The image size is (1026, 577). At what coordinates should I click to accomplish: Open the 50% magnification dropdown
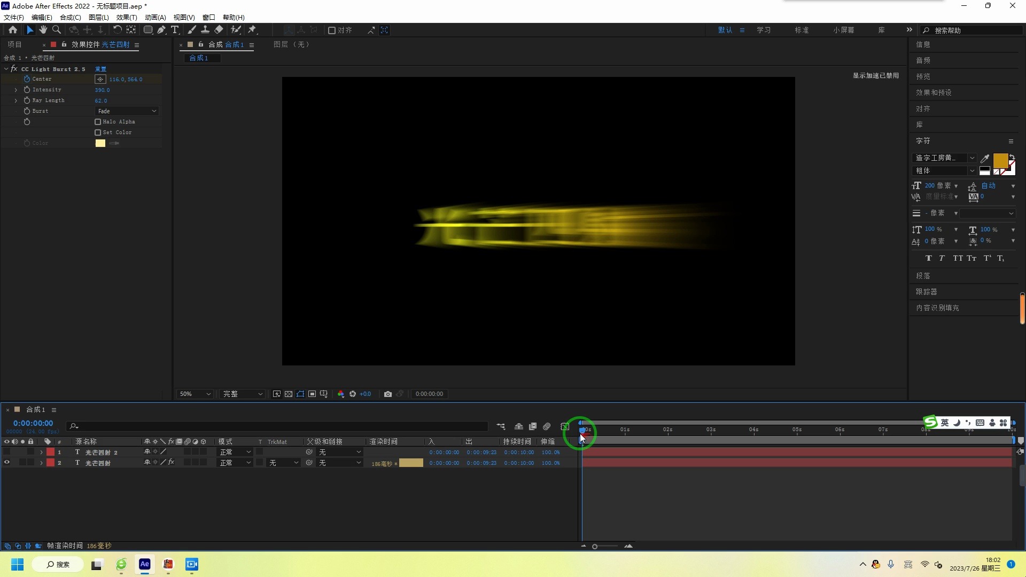click(195, 394)
